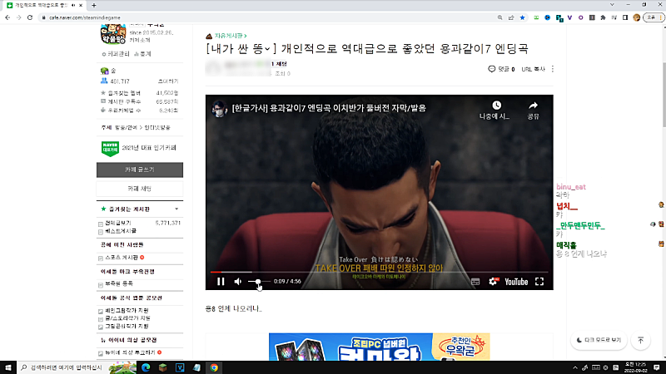
Task: Click the purple V extension icon
Action: (569, 17)
